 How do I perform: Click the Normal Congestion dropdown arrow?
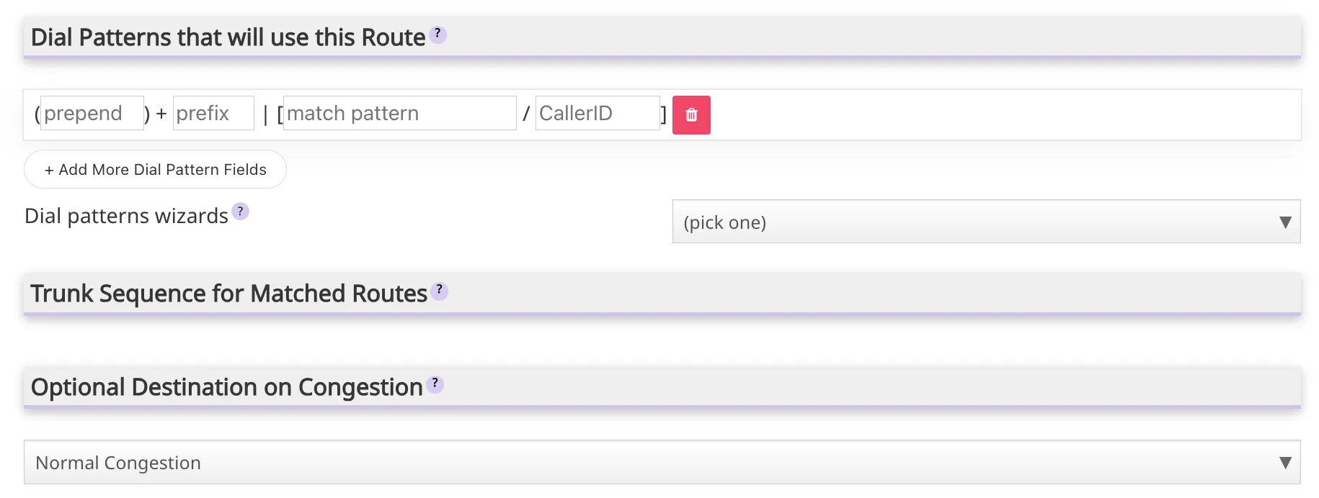pyautogui.click(x=1286, y=462)
